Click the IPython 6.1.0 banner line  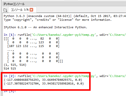pos(45,27)
